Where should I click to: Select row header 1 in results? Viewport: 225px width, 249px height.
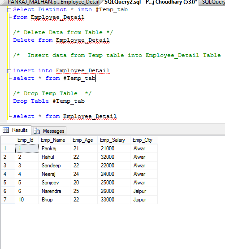(x=8, y=149)
